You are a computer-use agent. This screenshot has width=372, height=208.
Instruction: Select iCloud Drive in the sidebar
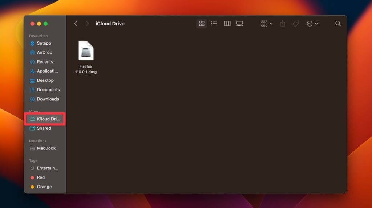[45, 119]
